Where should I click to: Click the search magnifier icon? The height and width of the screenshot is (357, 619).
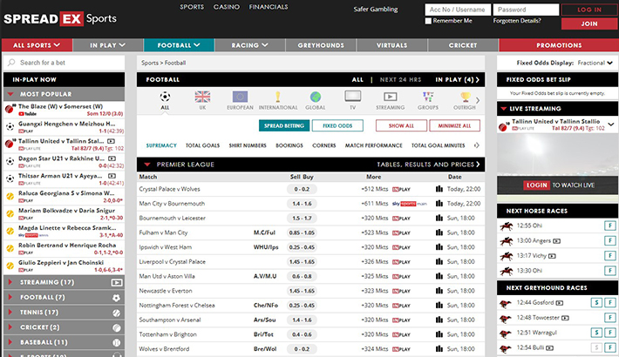click(11, 63)
